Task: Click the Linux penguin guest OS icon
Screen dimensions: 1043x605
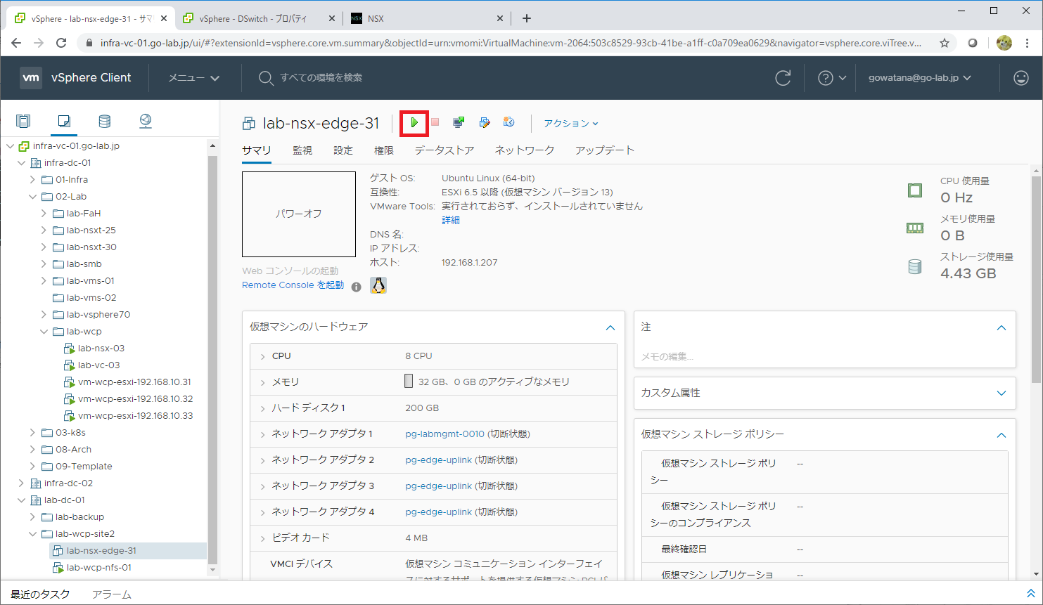Action: [x=378, y=285]
